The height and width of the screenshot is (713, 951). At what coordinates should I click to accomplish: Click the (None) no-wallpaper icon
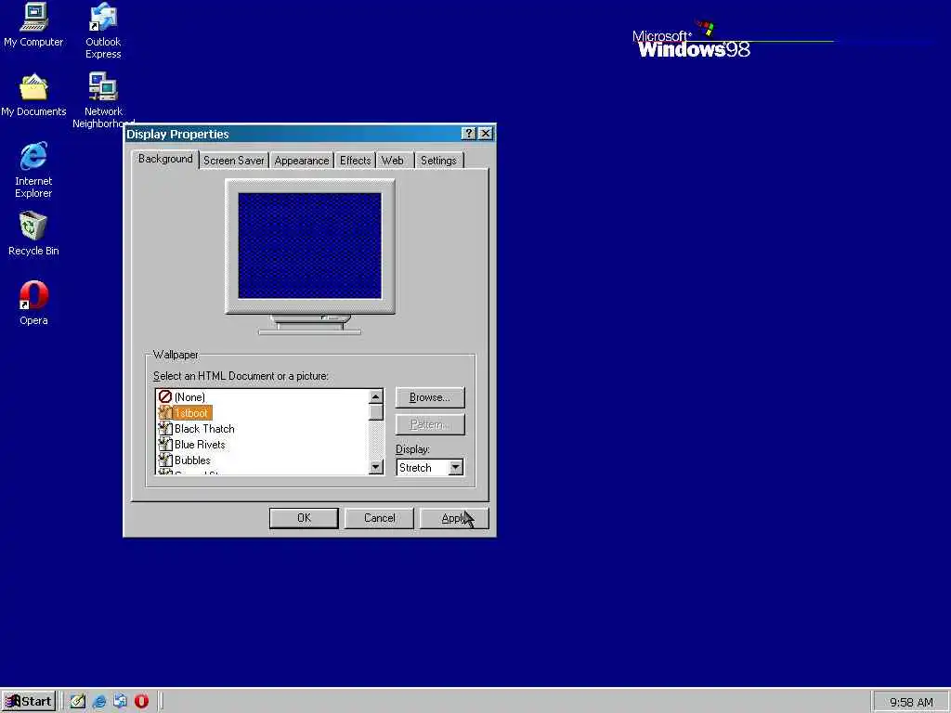click(165, 396)
